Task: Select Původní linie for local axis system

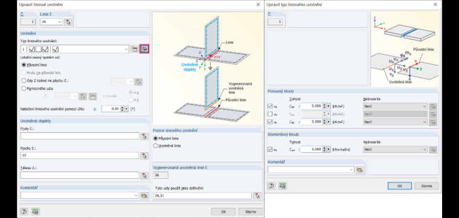Action: pyautogui.click(x=24, y=65)
